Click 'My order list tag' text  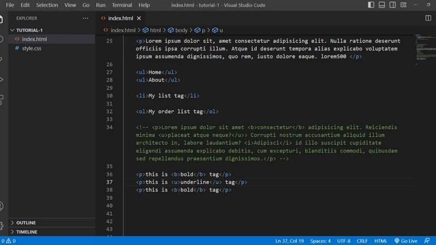coord(176,112)
